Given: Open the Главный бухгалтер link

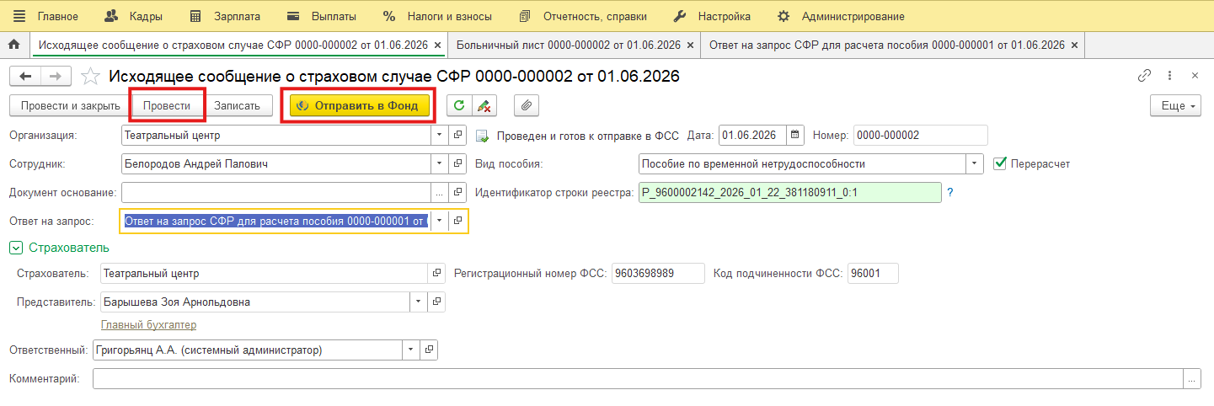Looking at the screenshot, I should pyautogui.click(x=148, y=325).
